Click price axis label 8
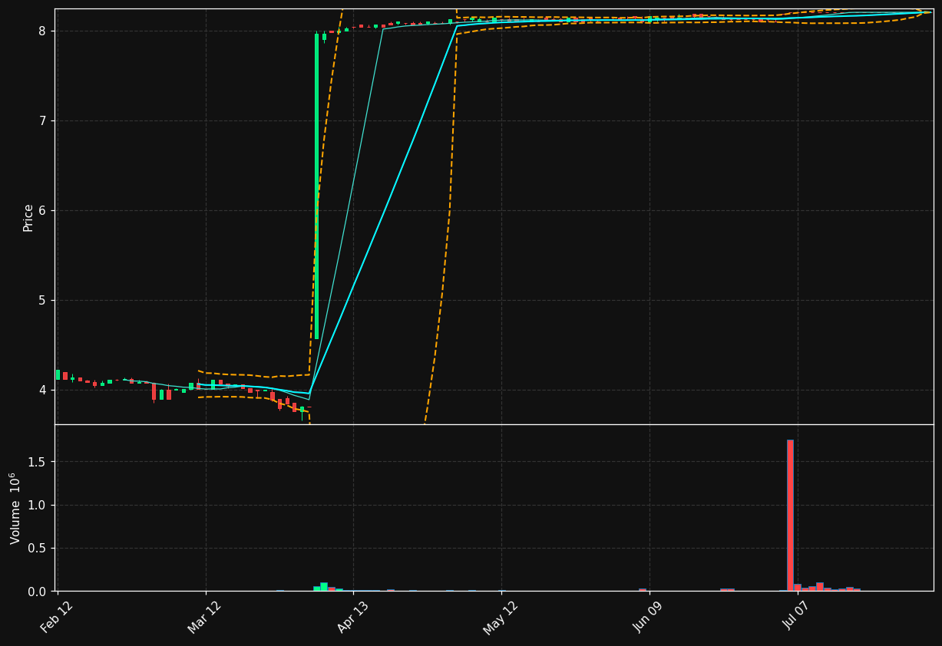942x646 pixels. click(42, 31)
